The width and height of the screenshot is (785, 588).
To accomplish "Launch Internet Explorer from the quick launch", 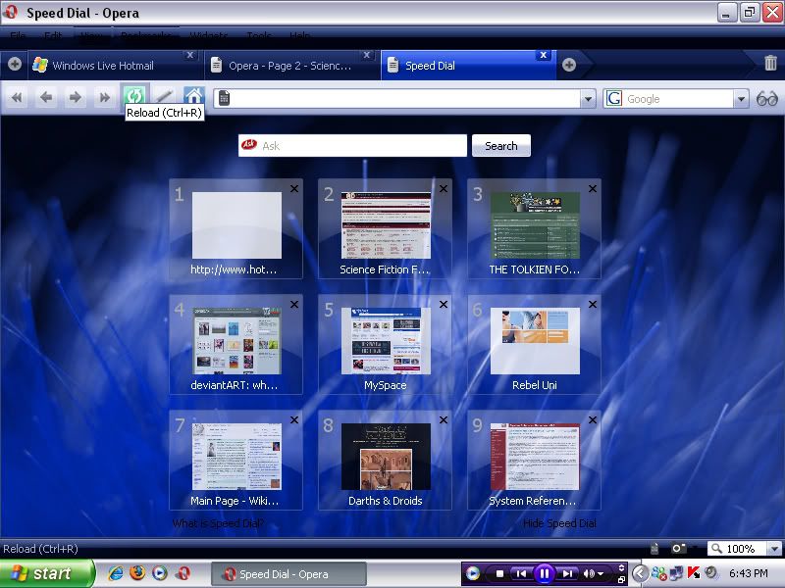I will pyautogui.click(x=116, y=573).
